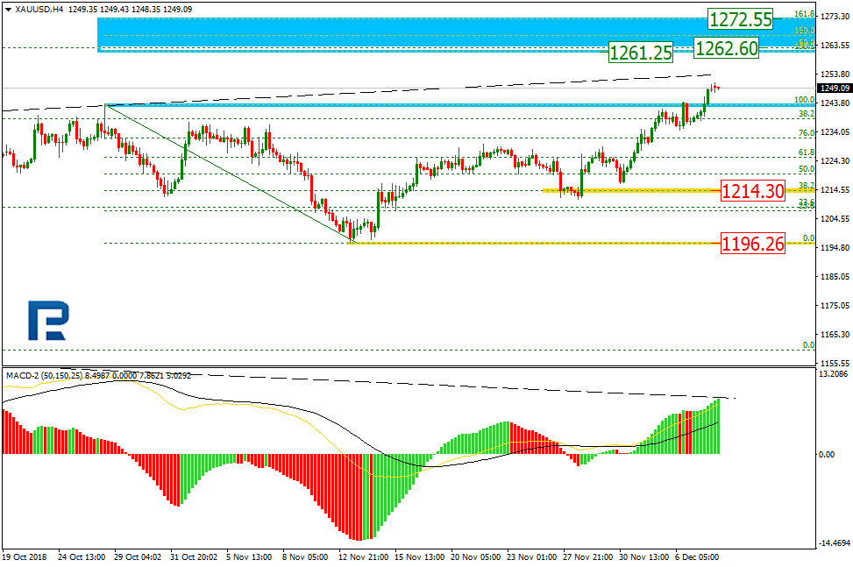This screenshot has height=567, width=853.
Task: Select the red 1196.26 price label
Action: click(753, 244)
